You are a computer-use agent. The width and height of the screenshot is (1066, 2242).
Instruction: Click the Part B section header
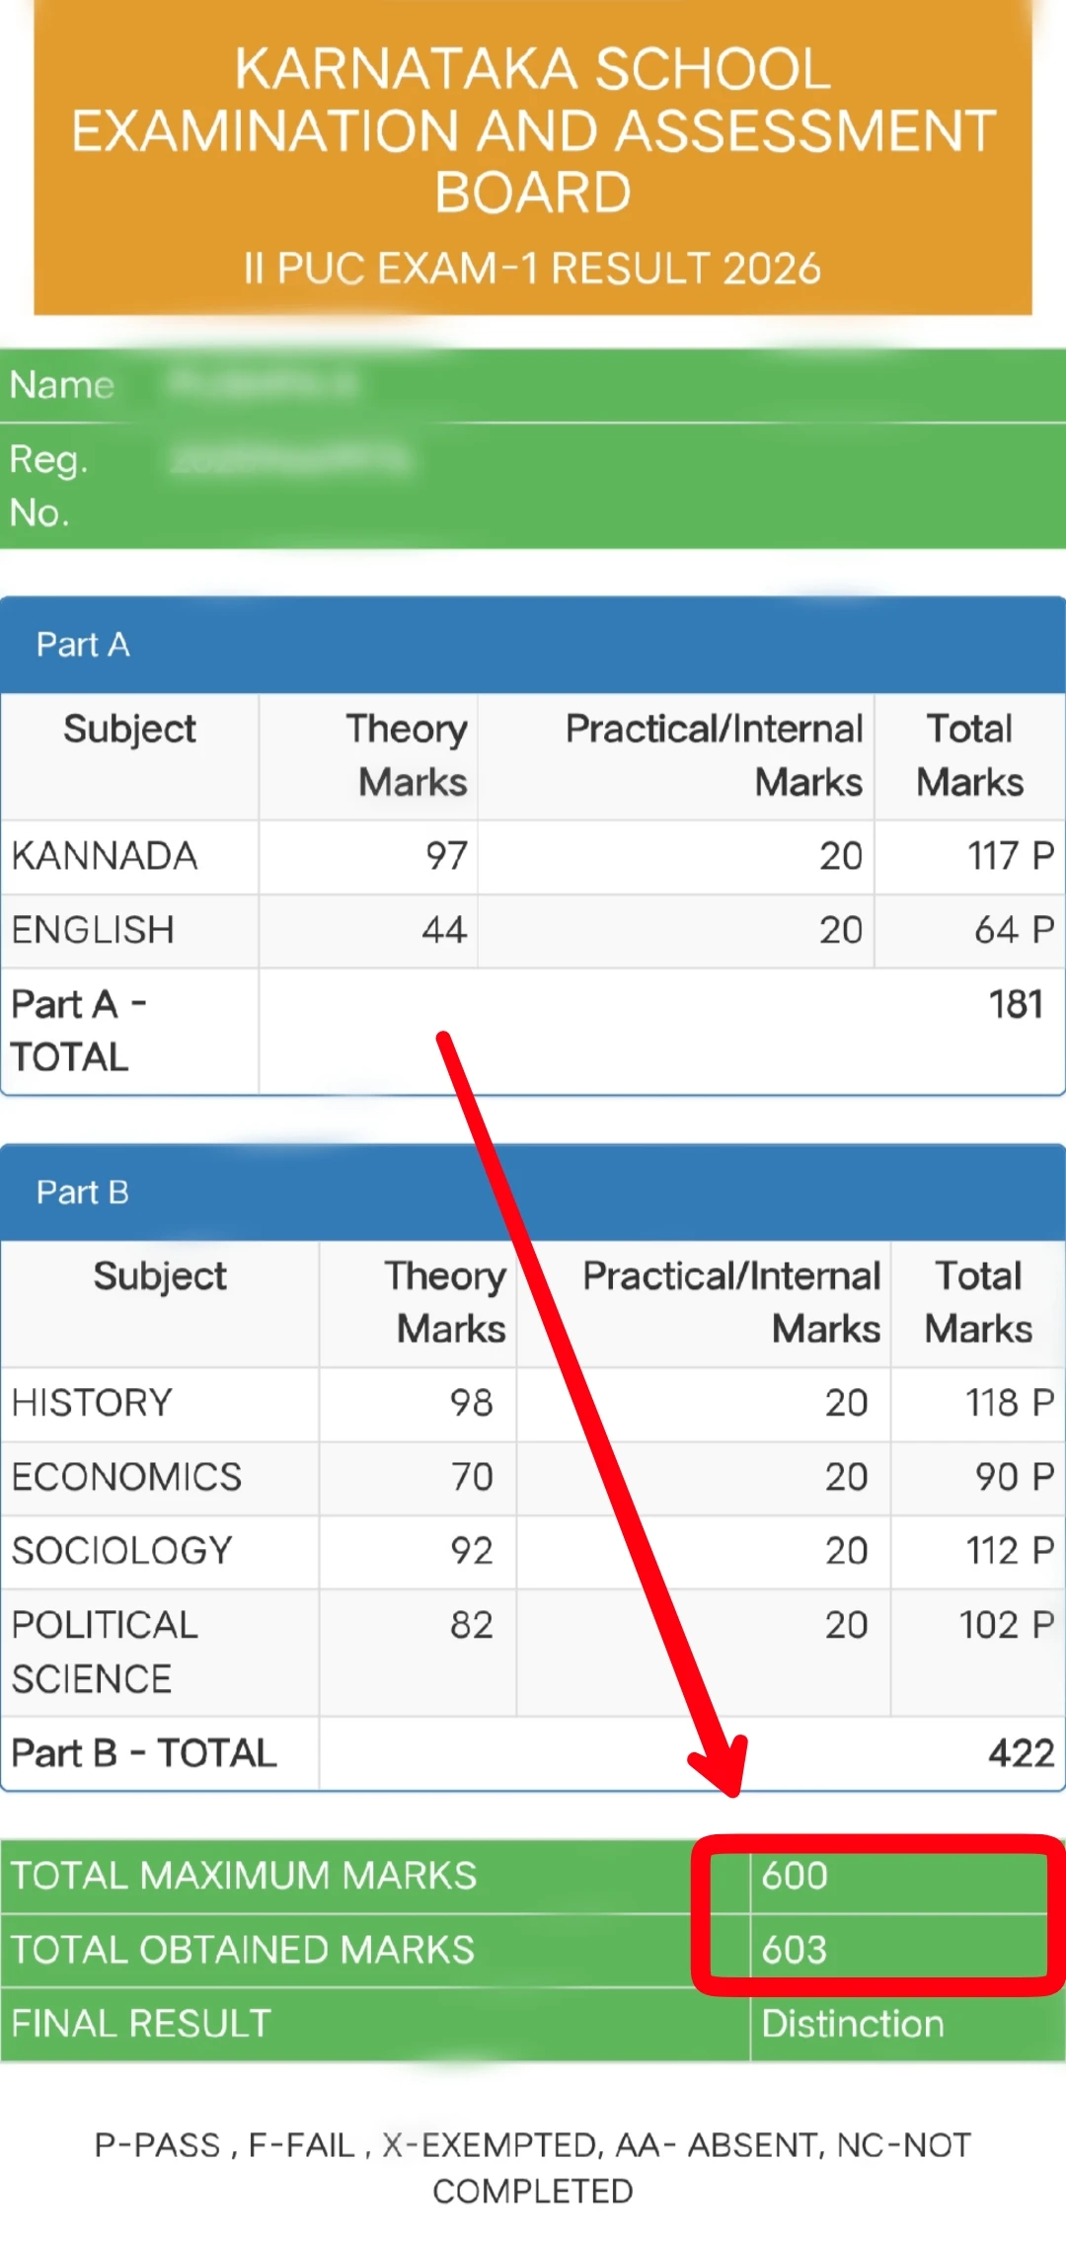coord(533,1193)
